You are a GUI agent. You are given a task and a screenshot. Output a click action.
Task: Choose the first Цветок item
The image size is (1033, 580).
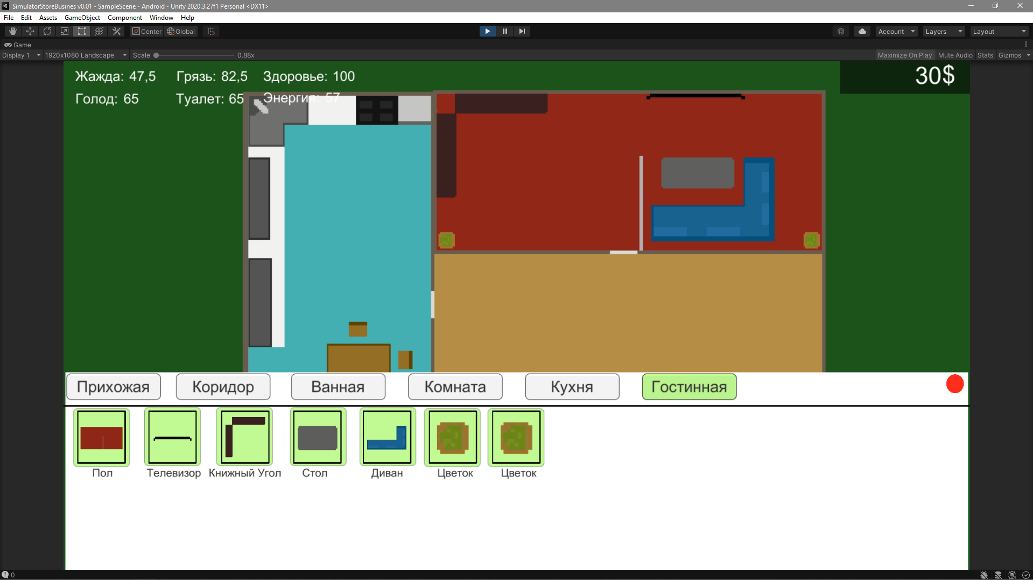click(x=452, y=436)
